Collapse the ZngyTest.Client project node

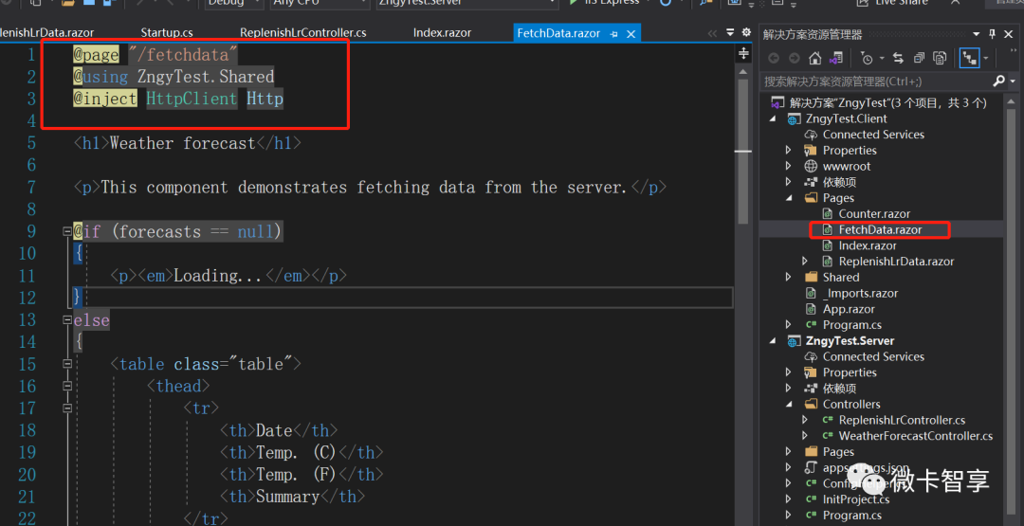(774, 118)
